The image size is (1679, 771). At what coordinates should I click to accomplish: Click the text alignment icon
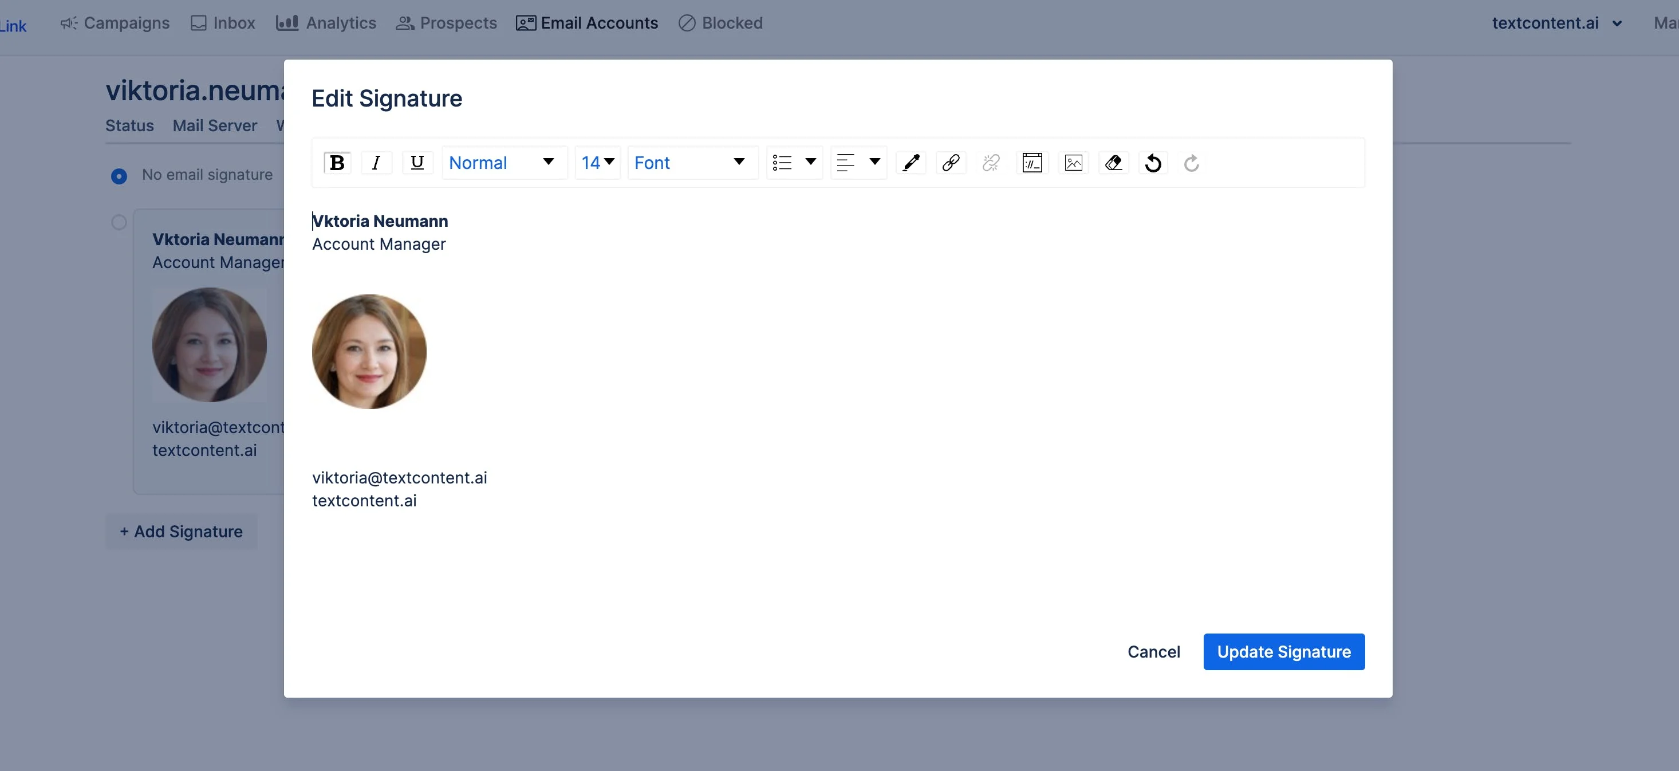[846, 162]
